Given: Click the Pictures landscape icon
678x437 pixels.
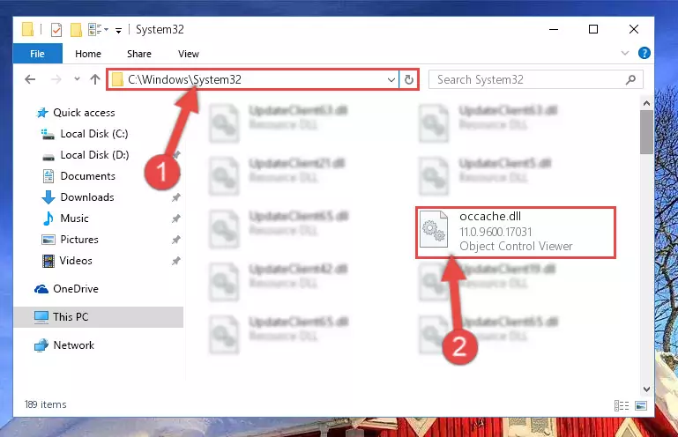Looking at the screenshot, I should (48, 240).
